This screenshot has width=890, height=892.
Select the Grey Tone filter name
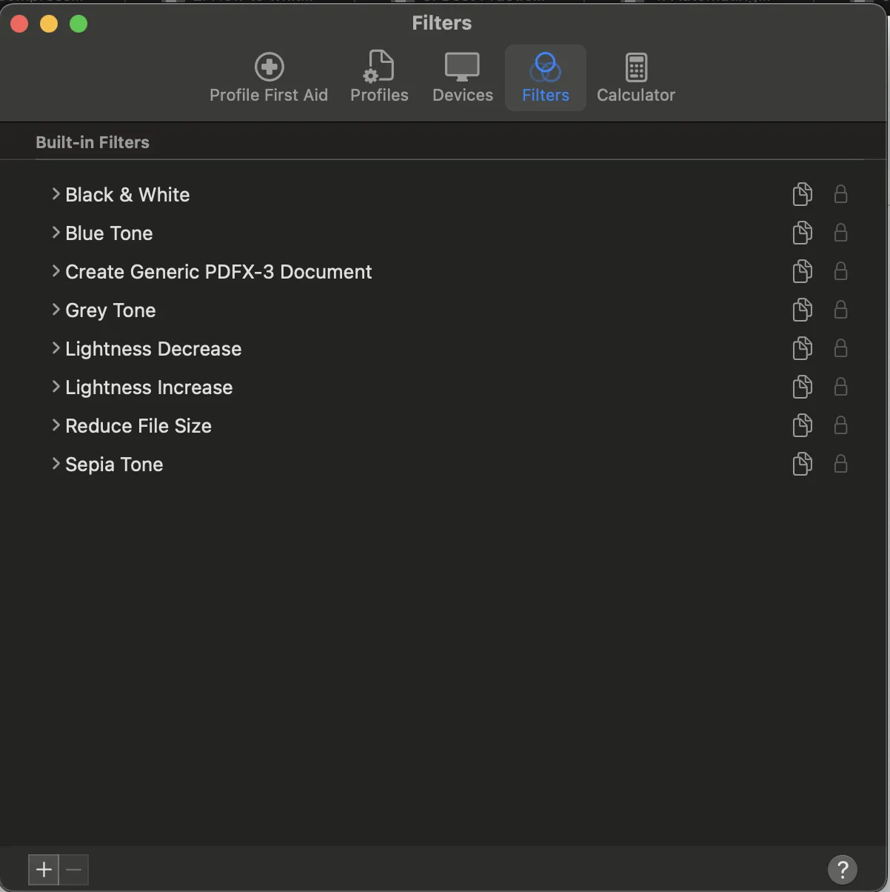pyautogui.click(x=110, y=310)
